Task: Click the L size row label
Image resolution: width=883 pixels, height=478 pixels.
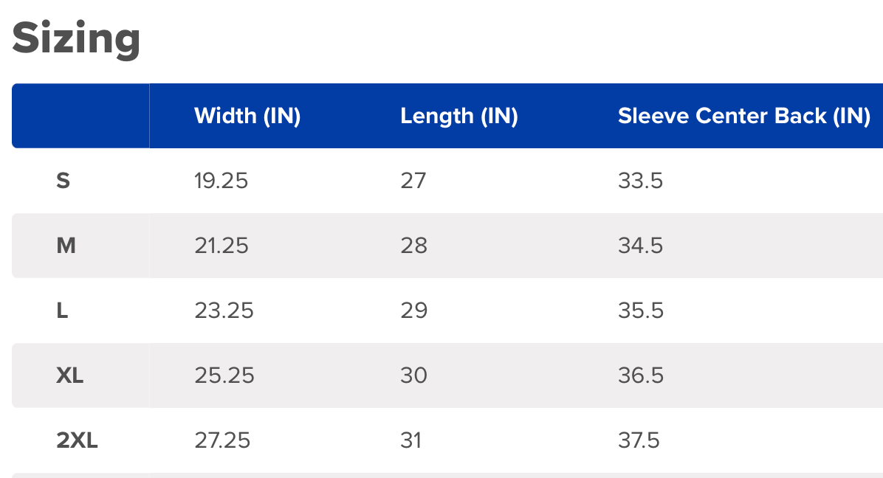Action: (x=63, y=311)
